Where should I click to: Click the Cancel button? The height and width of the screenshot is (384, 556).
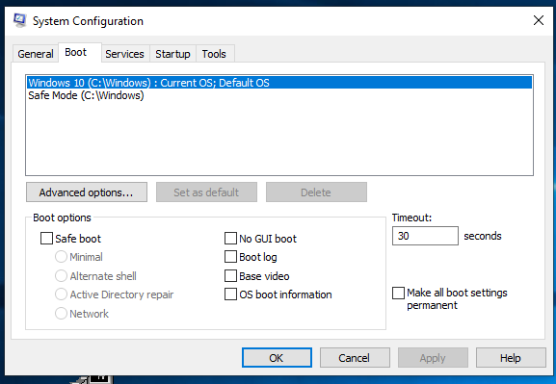click(x=355, y=358)
